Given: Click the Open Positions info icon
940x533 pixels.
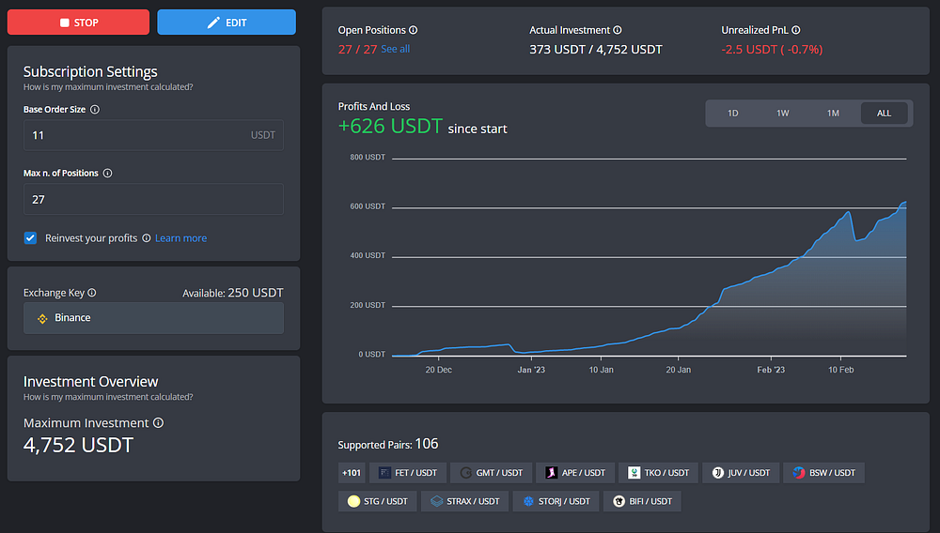Looking at the screenshot, I should click(x=413, y=30).
